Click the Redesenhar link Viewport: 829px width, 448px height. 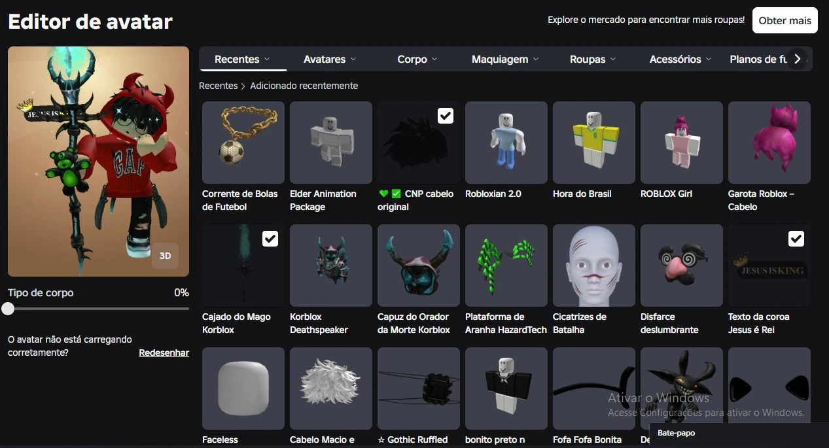[164, 353]
